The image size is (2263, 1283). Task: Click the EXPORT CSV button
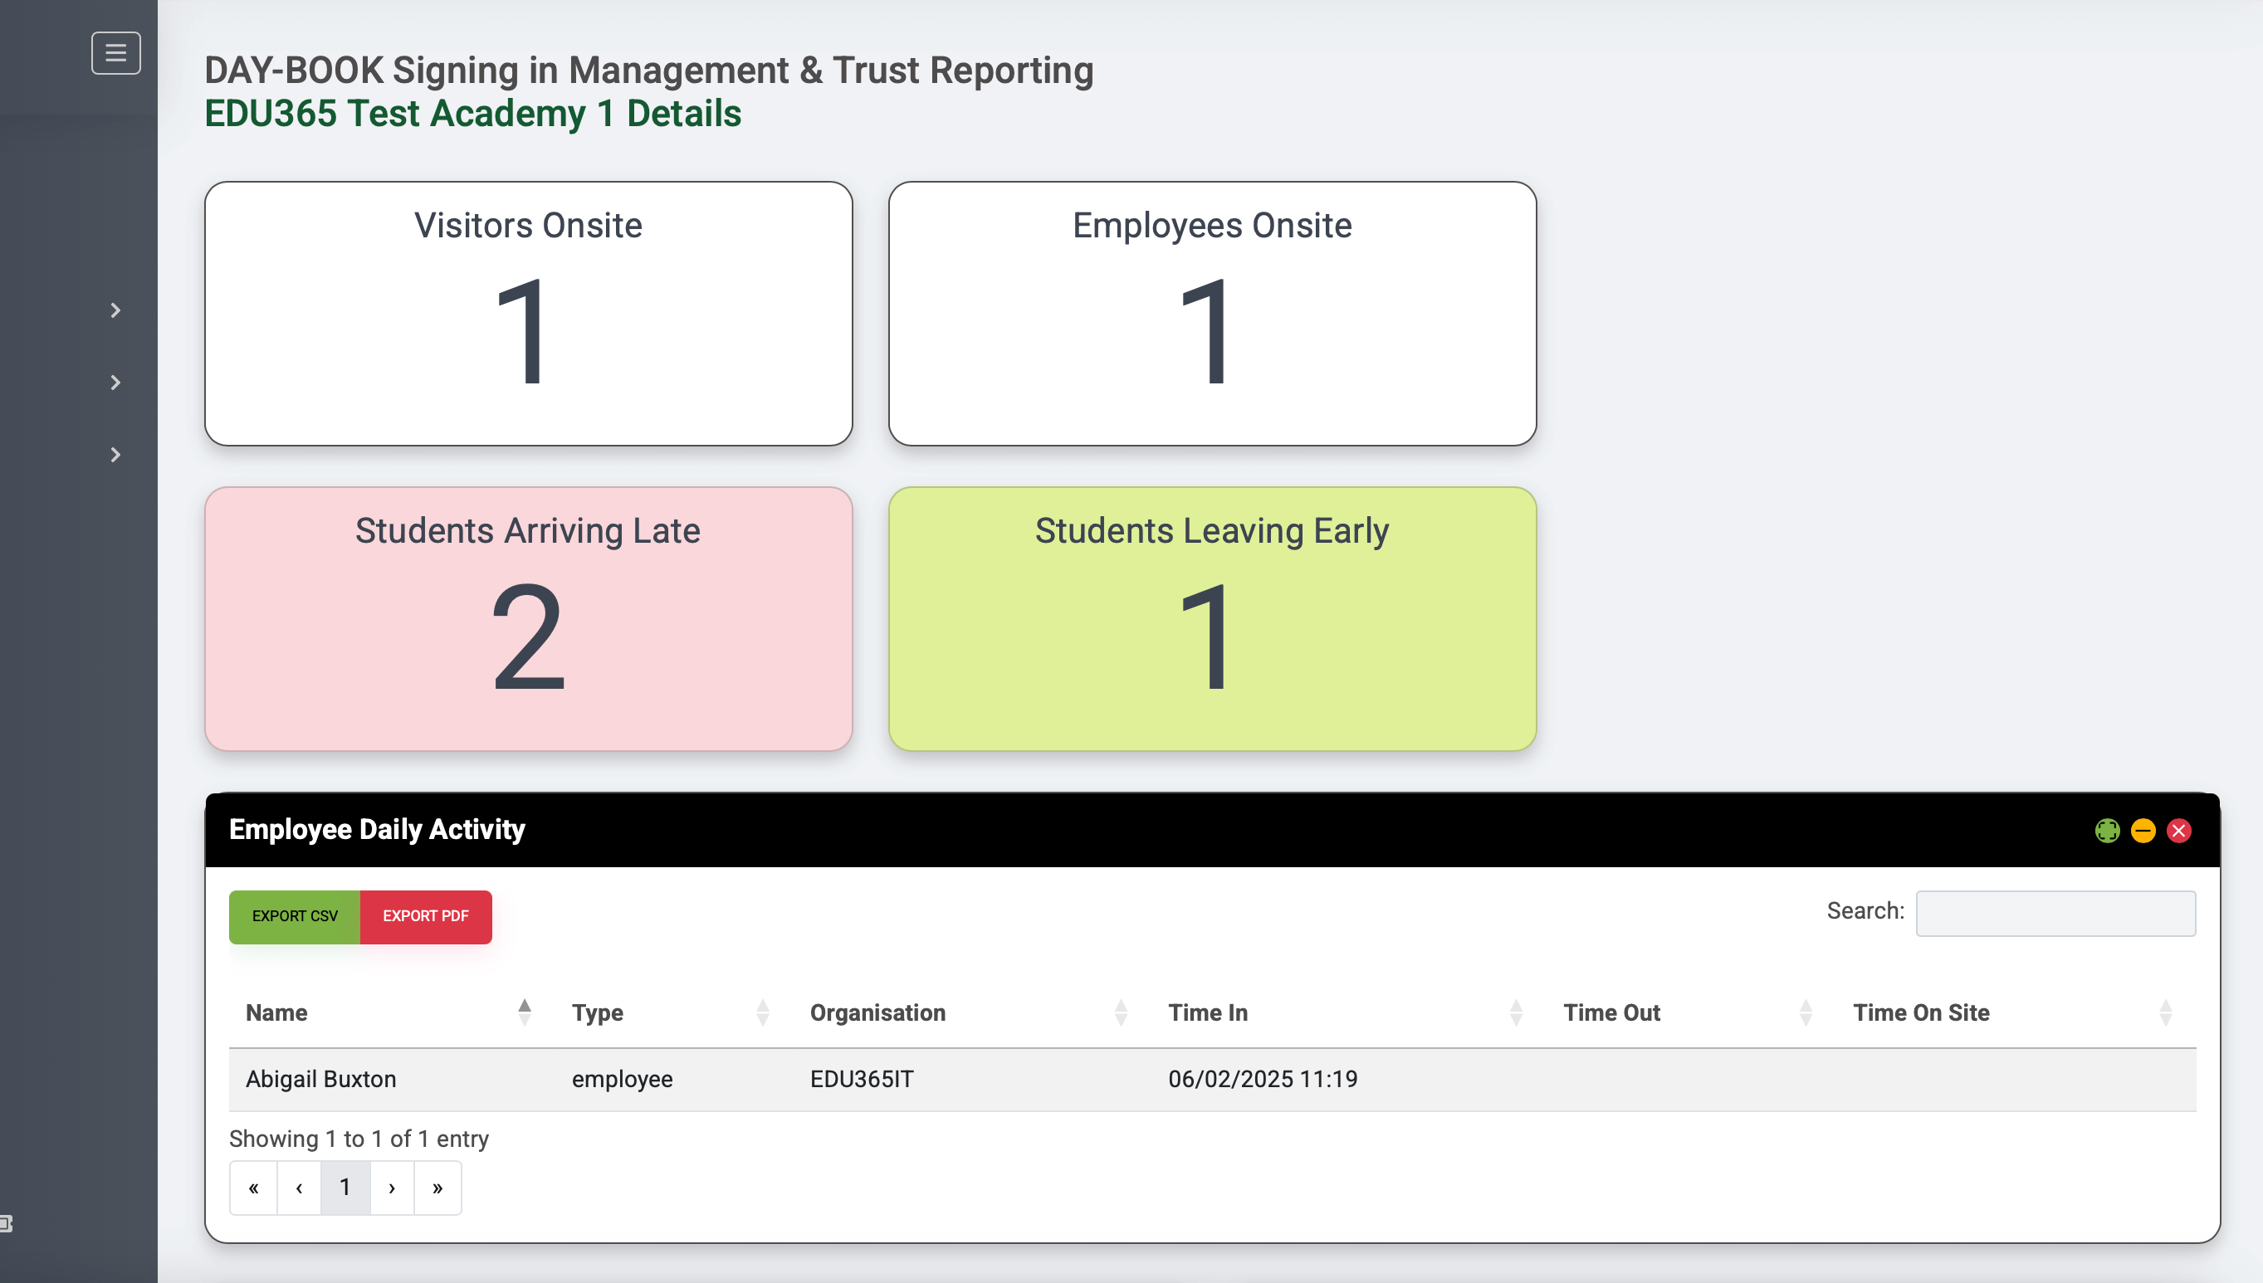point(295,916)
